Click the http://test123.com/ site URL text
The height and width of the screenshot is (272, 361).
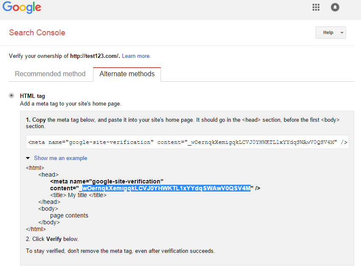tap(95, 56)
